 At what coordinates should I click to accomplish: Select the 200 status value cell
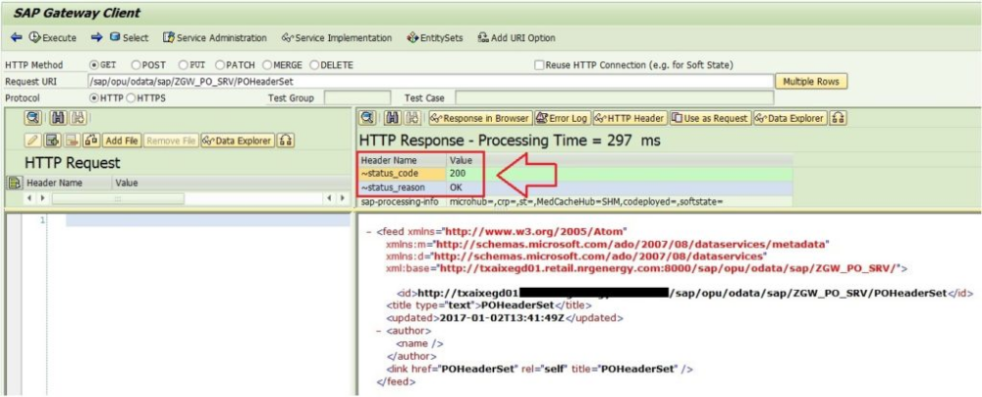click(x=620, y=174)
